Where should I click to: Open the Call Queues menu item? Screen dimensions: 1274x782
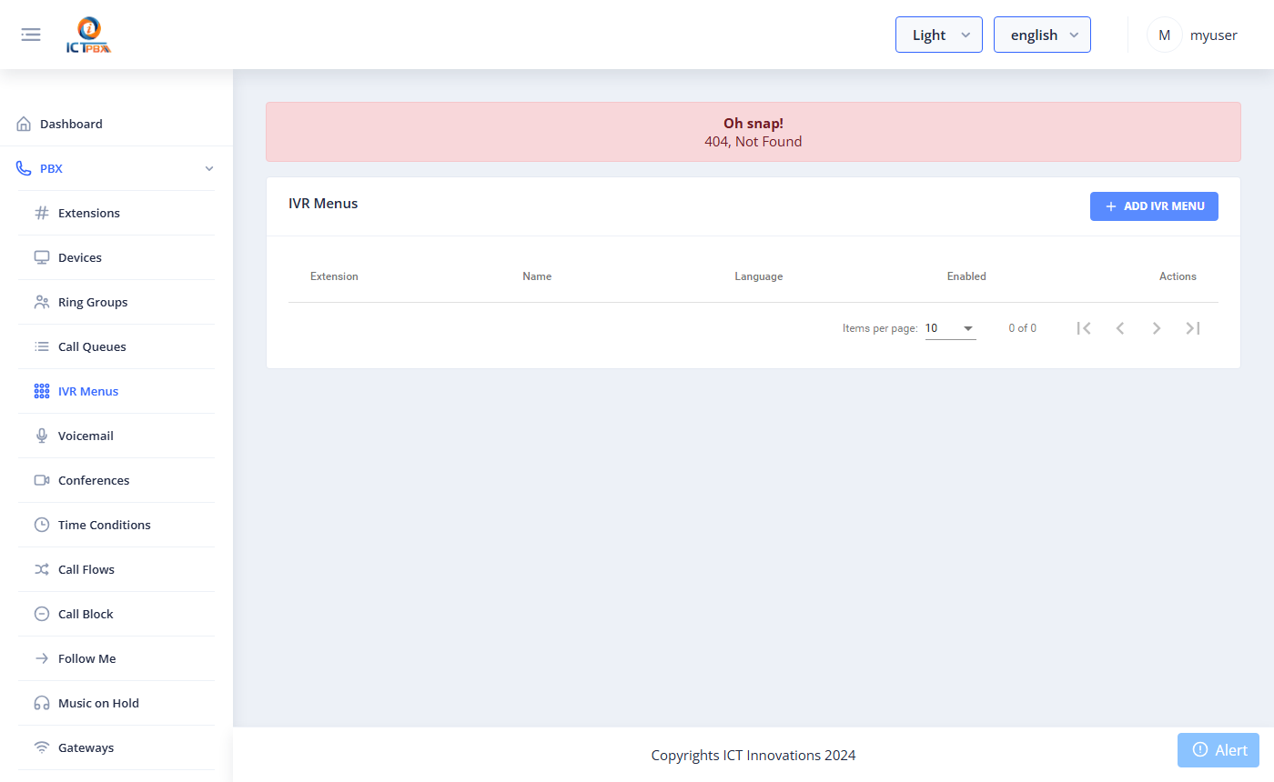click(x=116, y=346)
